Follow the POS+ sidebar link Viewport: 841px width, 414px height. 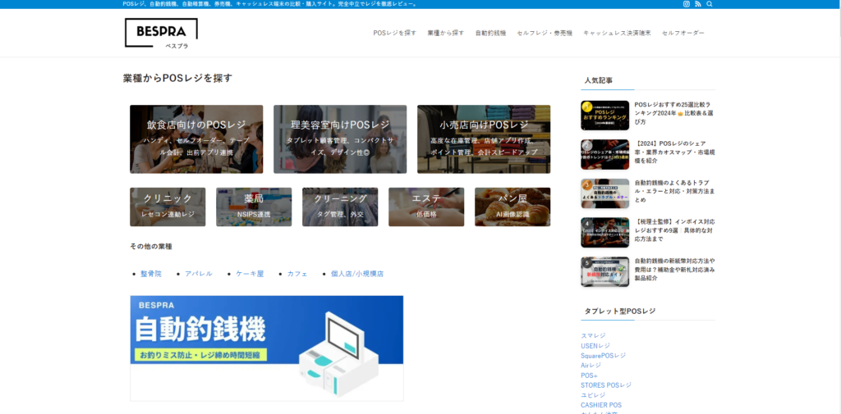tap(589, 375)
